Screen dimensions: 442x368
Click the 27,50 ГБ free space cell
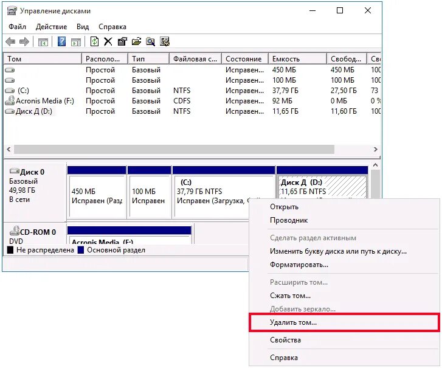344,91
